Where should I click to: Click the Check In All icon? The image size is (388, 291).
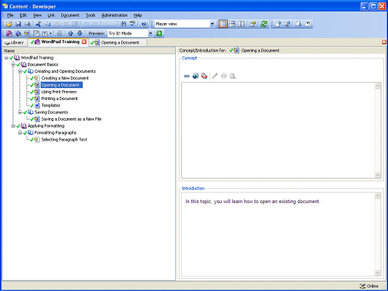tap(287, 24)
